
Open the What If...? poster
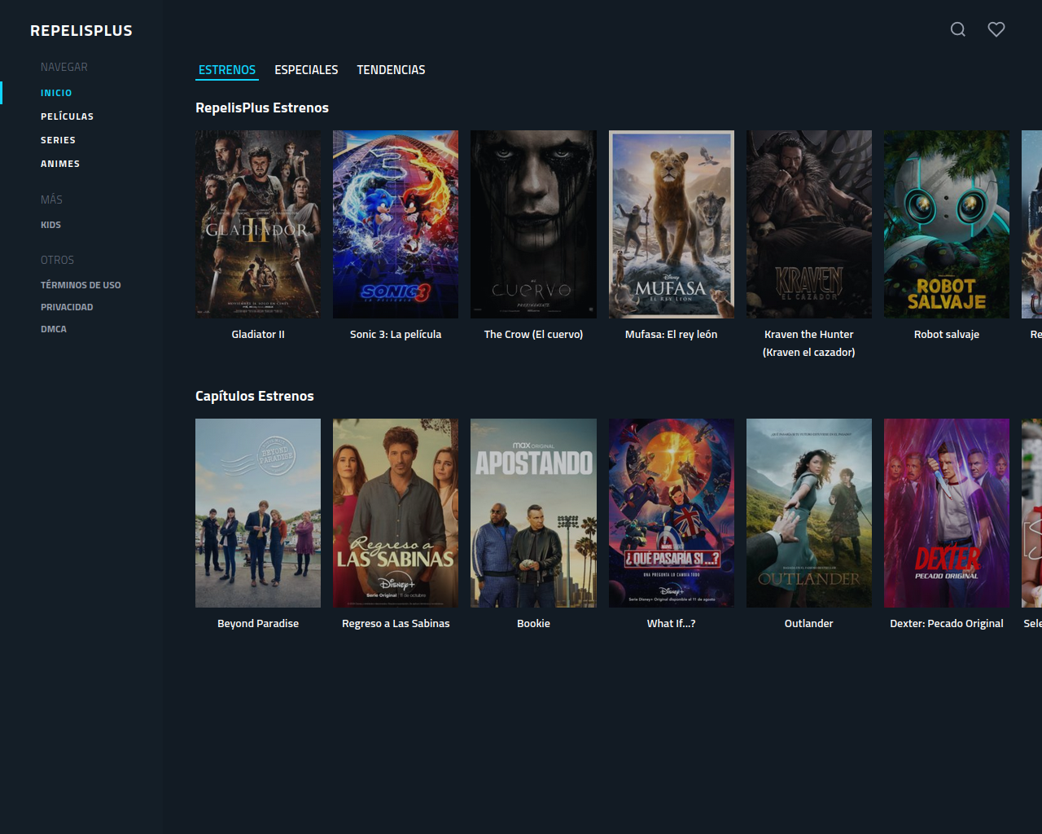tap(672, 513)
